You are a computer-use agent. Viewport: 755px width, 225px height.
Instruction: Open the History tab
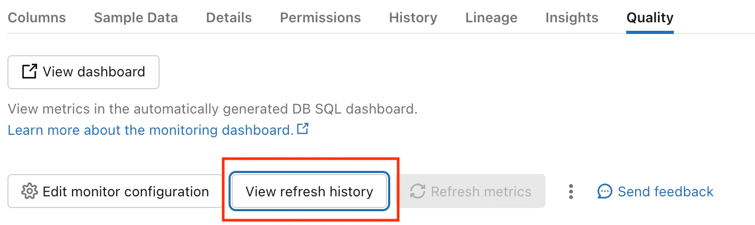(x=413, y=18)
